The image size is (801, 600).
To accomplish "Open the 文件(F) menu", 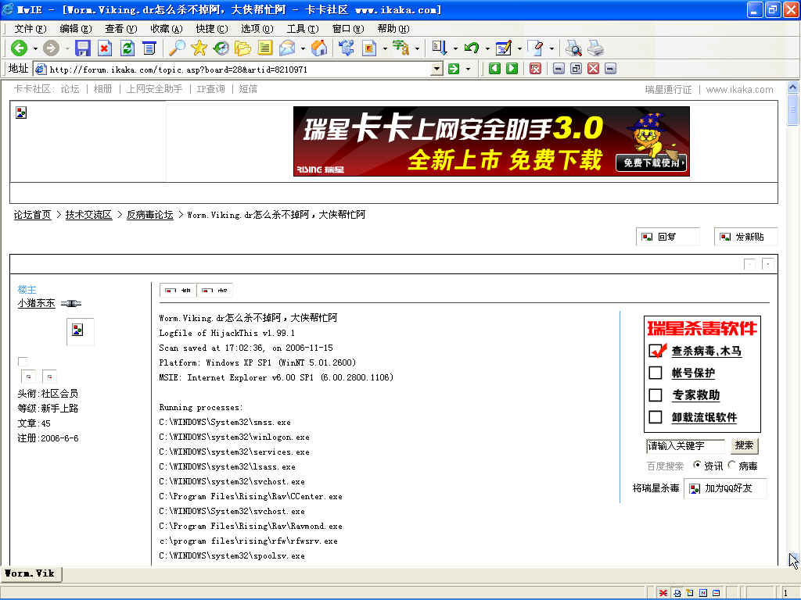I will coord(31,29).
